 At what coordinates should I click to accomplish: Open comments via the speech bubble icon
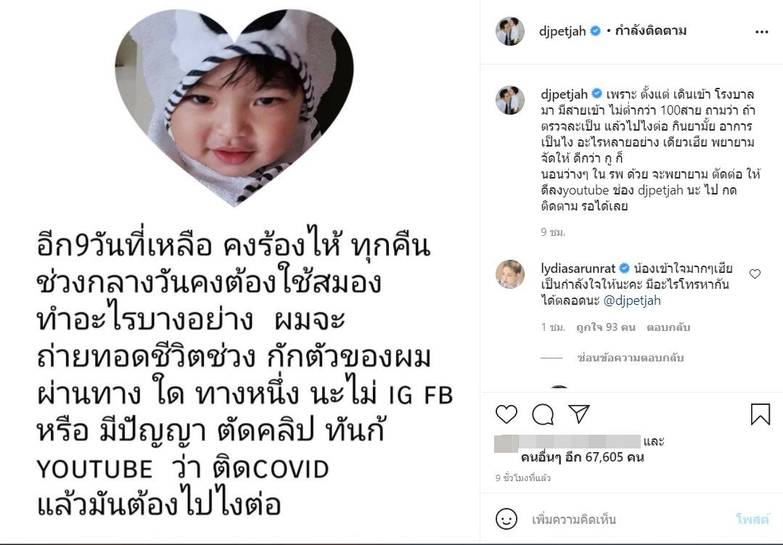(x=542, y=414)
